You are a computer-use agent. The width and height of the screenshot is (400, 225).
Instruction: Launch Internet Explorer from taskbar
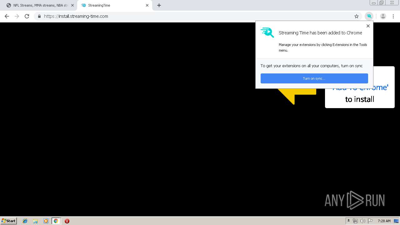[25, 221]
